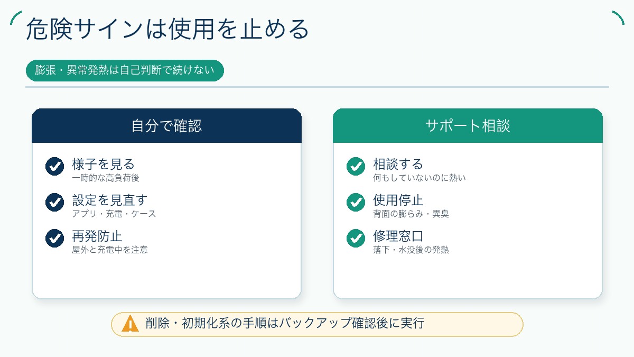Click the check icon beside 相談する
The width and height of the screenshot is (634, 357).
point(356,166)
